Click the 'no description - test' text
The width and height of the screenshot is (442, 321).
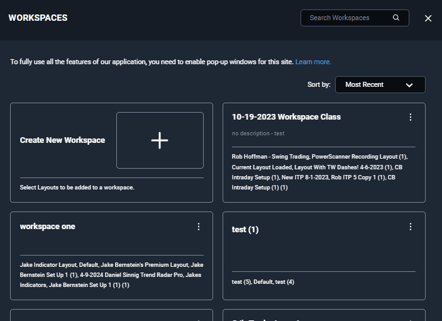click(x=258, y=133)
